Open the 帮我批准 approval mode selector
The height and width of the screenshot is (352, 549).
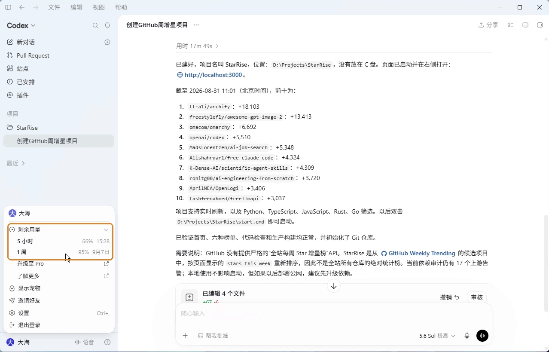[213, 336]
